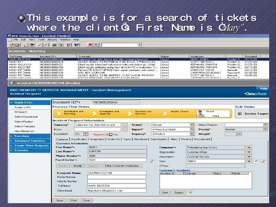The image size is (276, 207).
Task: Click Clear Customer Information button
Action: tap(122, 166)
